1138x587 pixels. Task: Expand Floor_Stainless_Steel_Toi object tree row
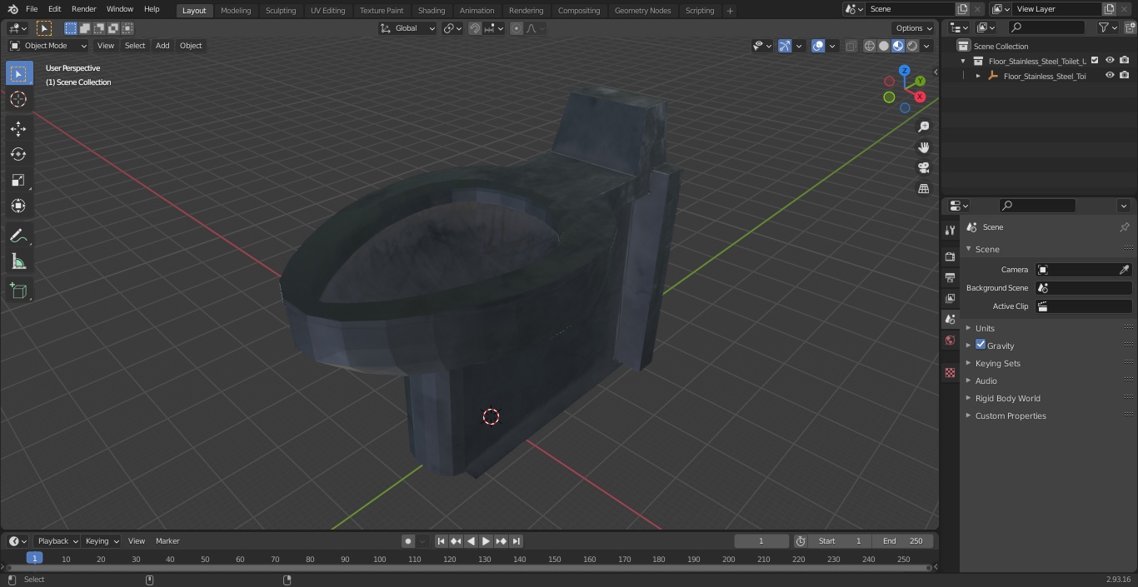tap(978, 76)
